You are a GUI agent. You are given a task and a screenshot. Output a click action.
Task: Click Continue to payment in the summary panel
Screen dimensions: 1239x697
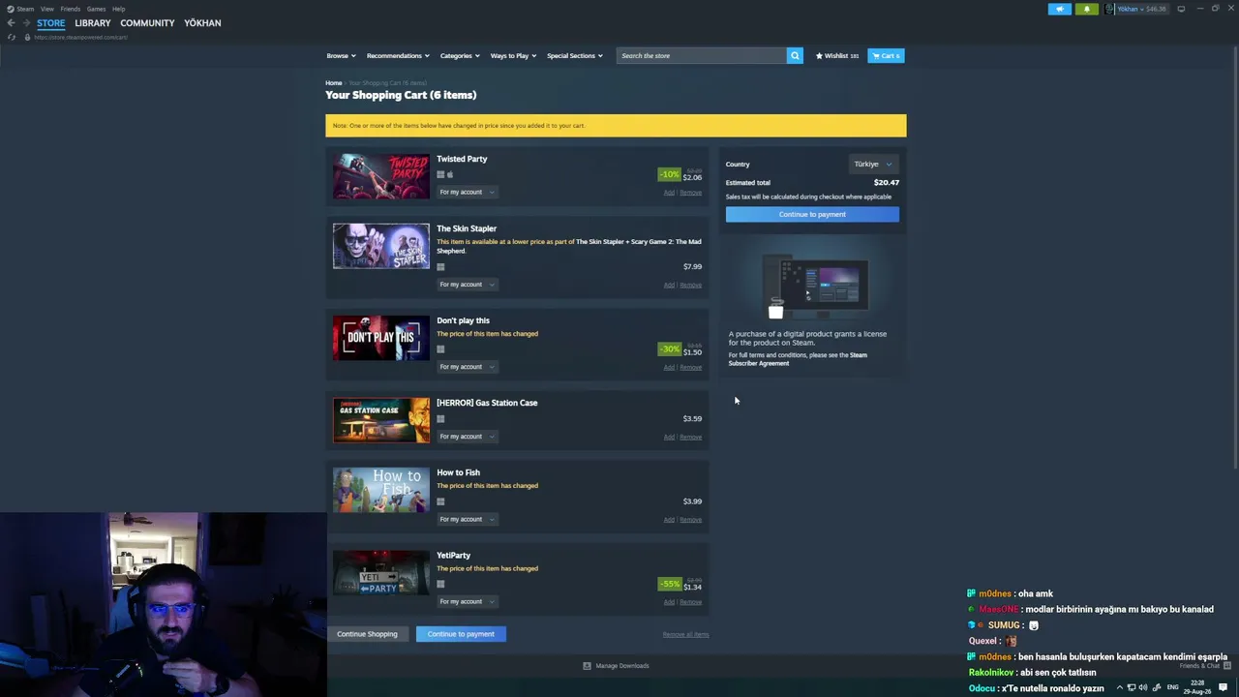pos(812,214)
